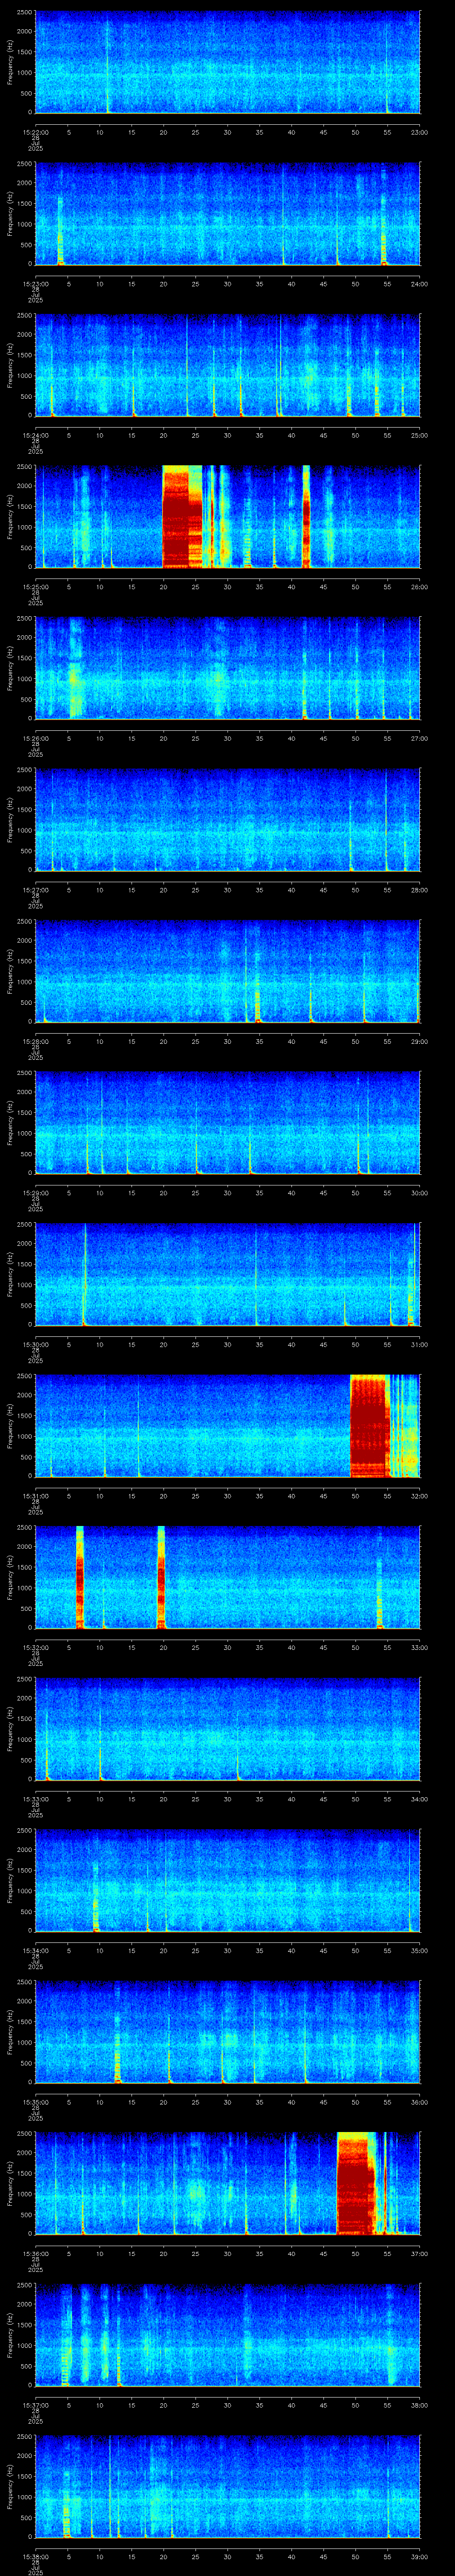The height and width of the screenshot is (2576, 455).
Task: Click the 15:27:00 start time label
Action: point(35,890)
